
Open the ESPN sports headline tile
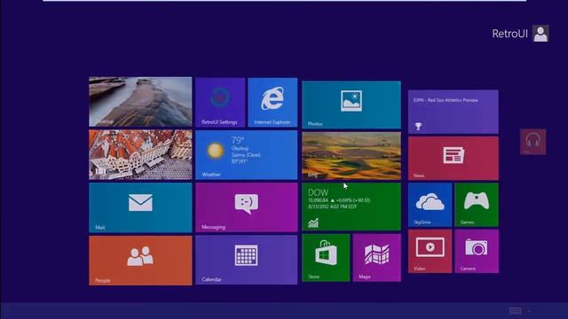tap(454, 112)
